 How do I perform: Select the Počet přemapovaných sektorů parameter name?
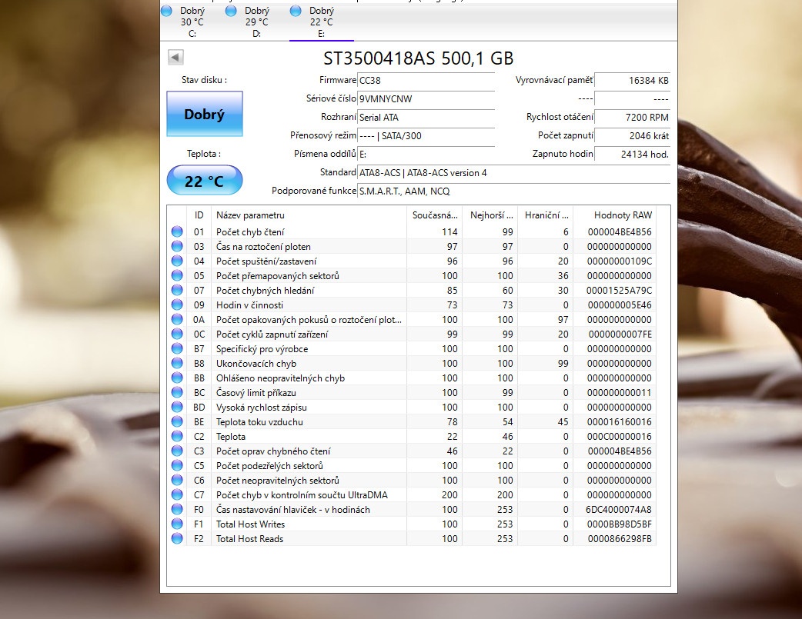278,276
